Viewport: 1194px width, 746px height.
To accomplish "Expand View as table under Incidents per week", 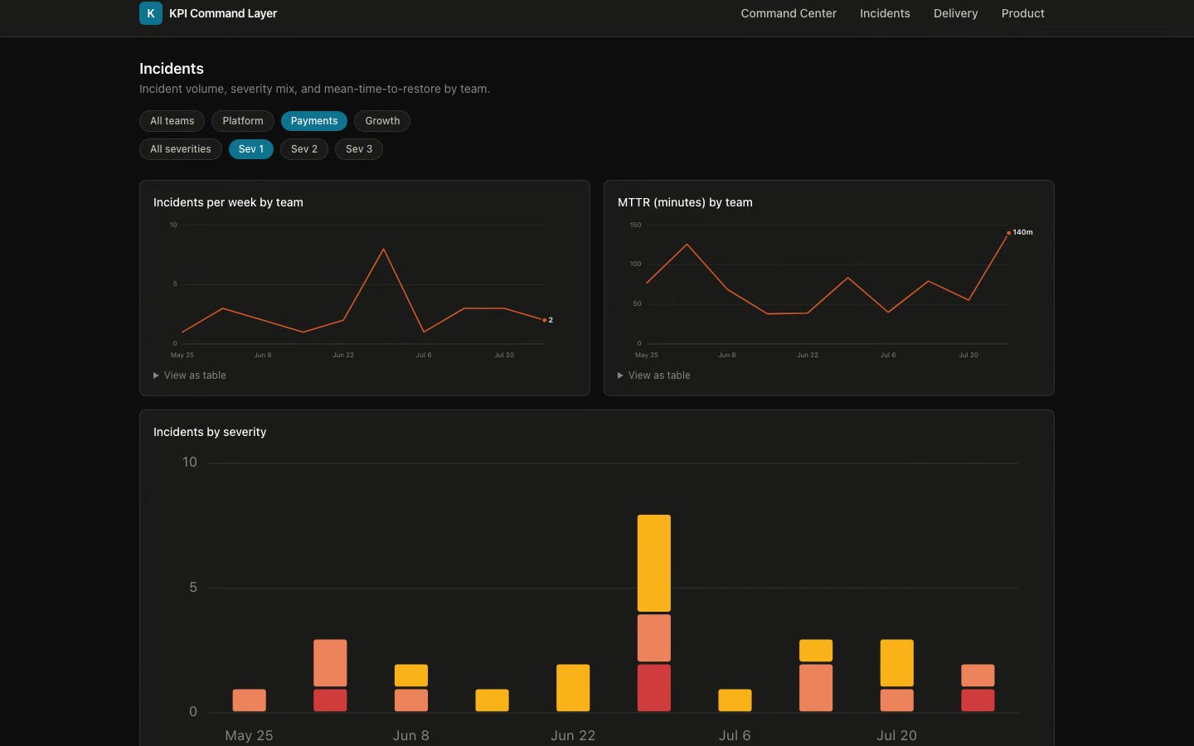I will tap(190, 375).
